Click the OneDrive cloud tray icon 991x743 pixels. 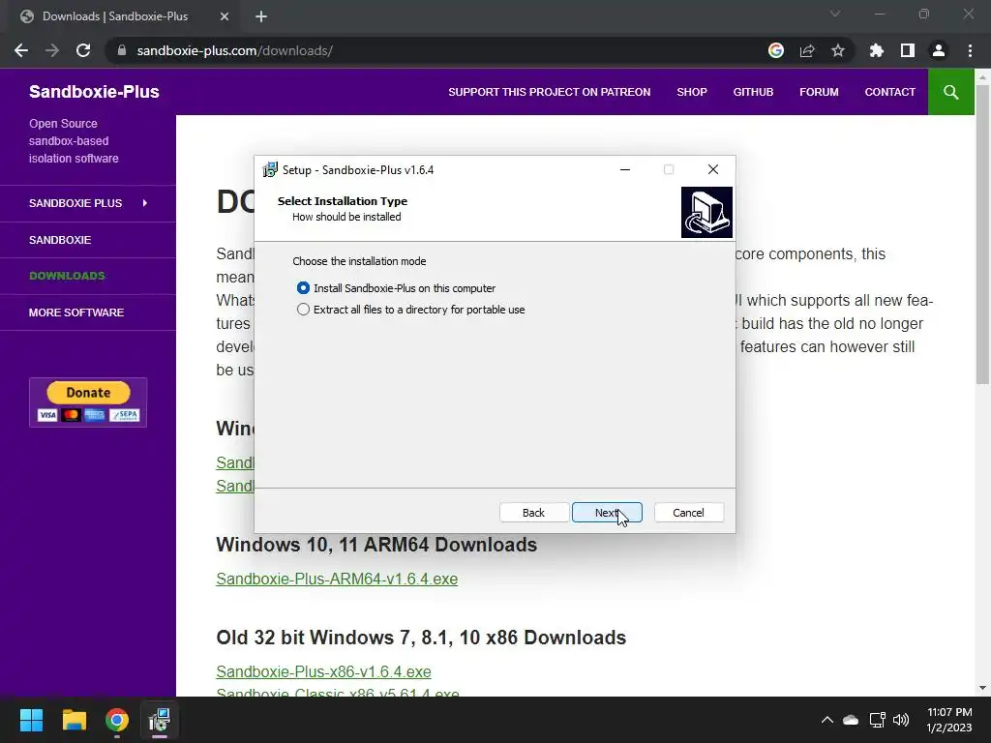point(851,720)
